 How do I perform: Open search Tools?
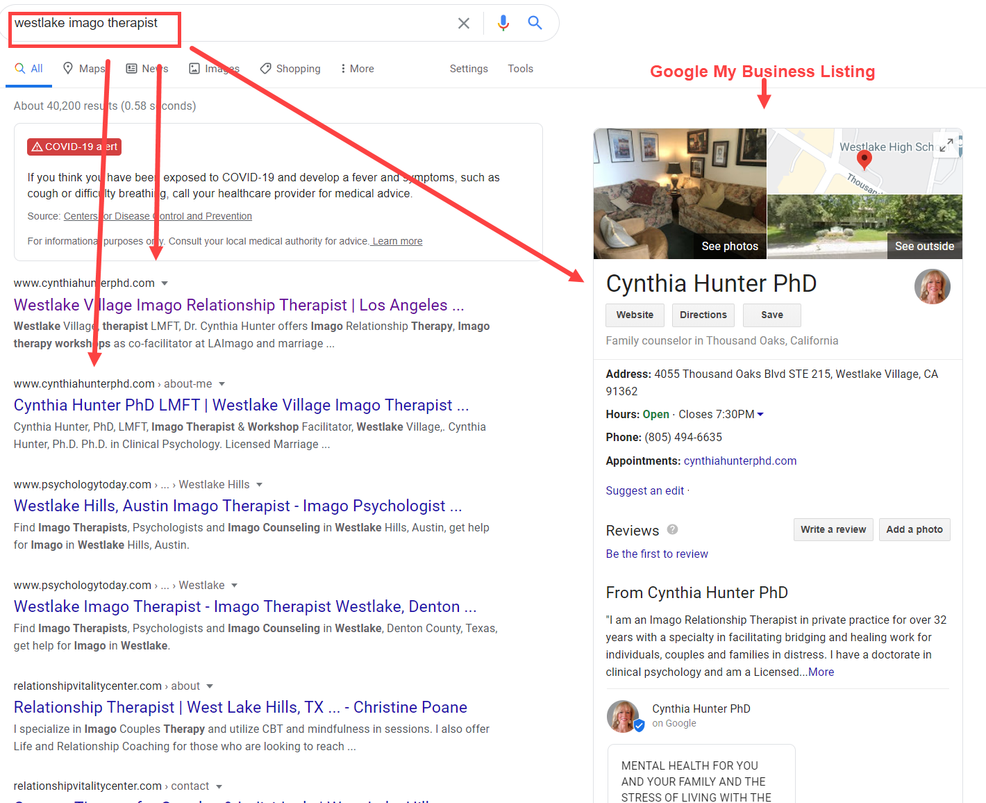520,69
